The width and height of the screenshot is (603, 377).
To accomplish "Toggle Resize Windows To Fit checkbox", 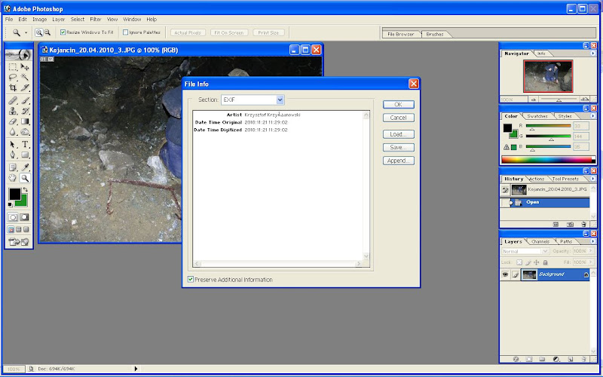I will click(x=63, y=32).
